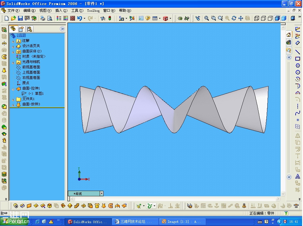Click the status bar help button
303x226 pixels.
pos(286,213)
